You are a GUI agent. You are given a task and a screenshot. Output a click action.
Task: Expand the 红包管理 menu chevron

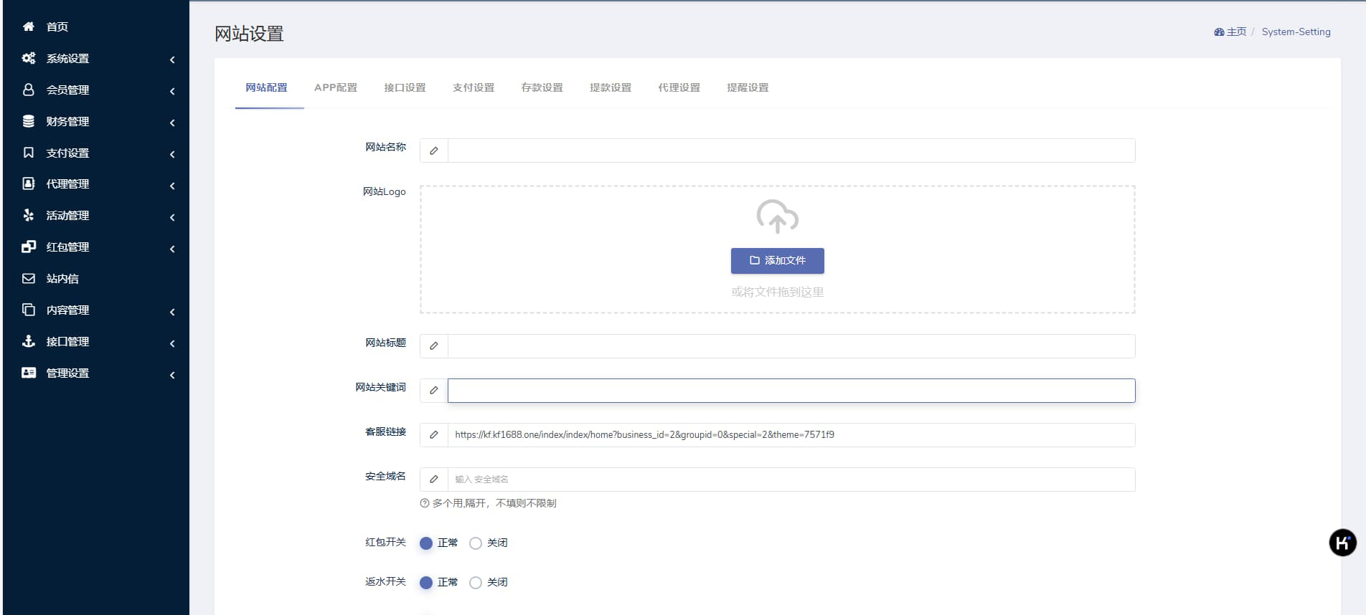pos(172,249)
